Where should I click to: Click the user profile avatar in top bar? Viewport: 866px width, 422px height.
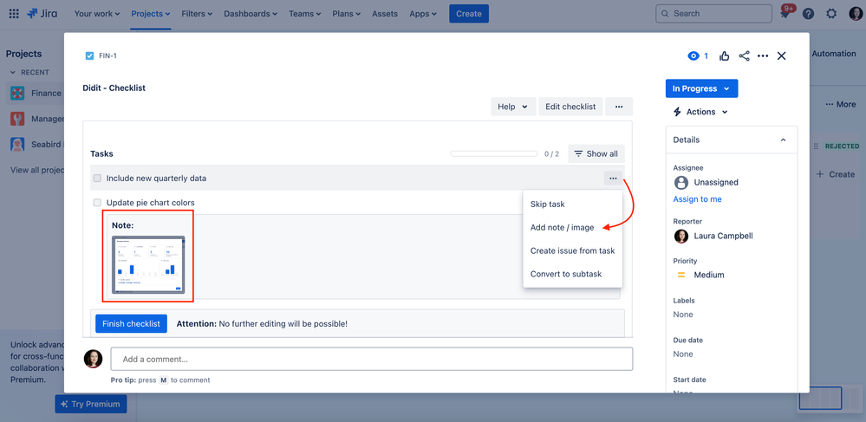coord(855,14)
